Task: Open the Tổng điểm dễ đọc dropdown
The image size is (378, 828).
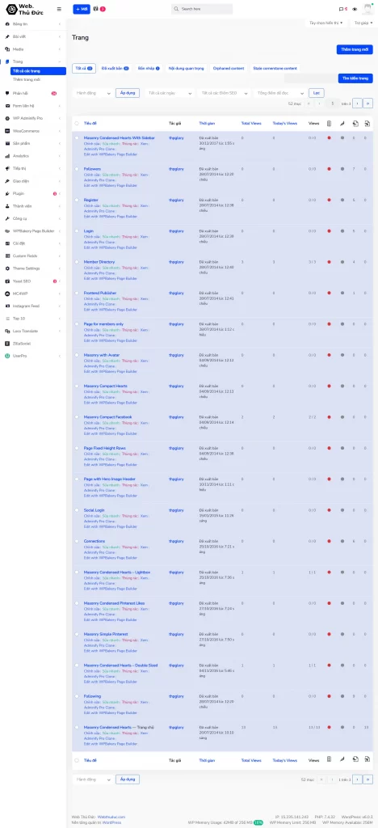Action: pyautogui.click(x=279, y=93)
